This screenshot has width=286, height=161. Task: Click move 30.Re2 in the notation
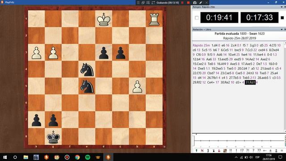[x=225, y=82]
